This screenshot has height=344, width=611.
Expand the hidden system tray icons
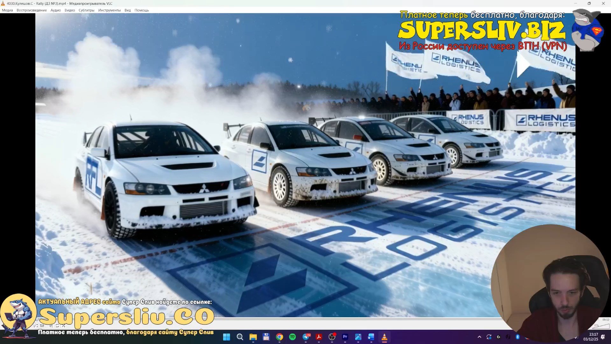(x=479, y=337)
